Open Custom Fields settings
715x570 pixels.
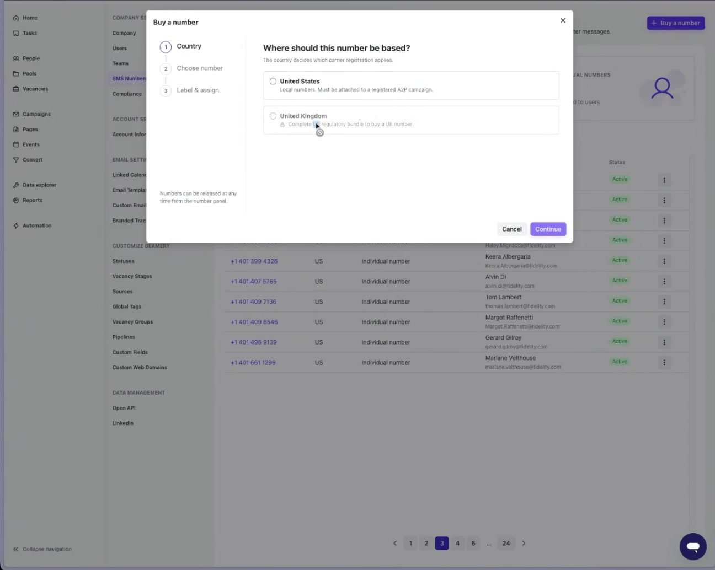130,352
